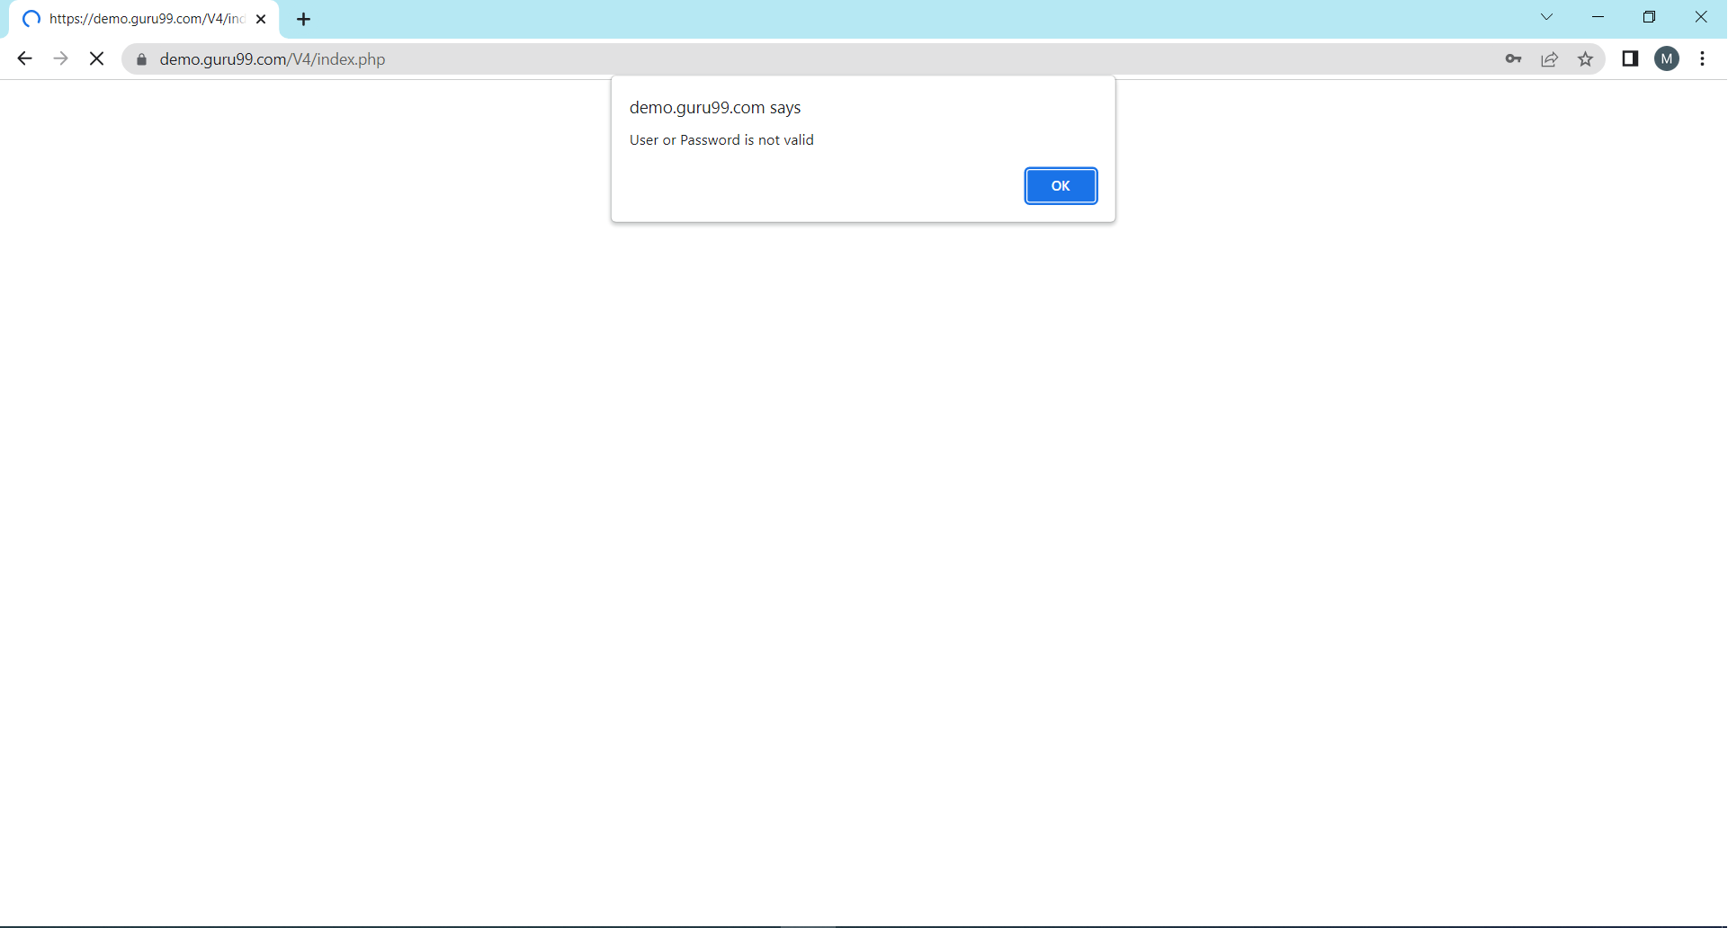1728x928 pixels.
Task: Open the tab search chevron
Action: coord(1547,16)
